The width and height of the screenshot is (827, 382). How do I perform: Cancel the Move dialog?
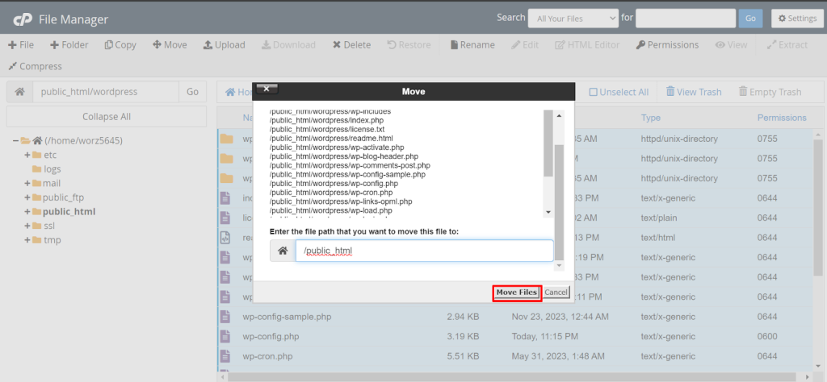point(556,292)
